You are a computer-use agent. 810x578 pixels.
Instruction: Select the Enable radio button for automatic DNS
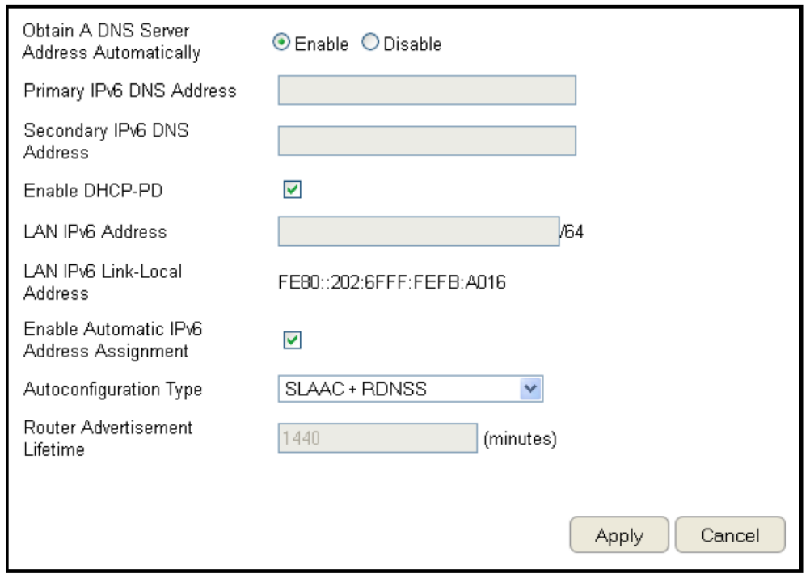point(282,44)
